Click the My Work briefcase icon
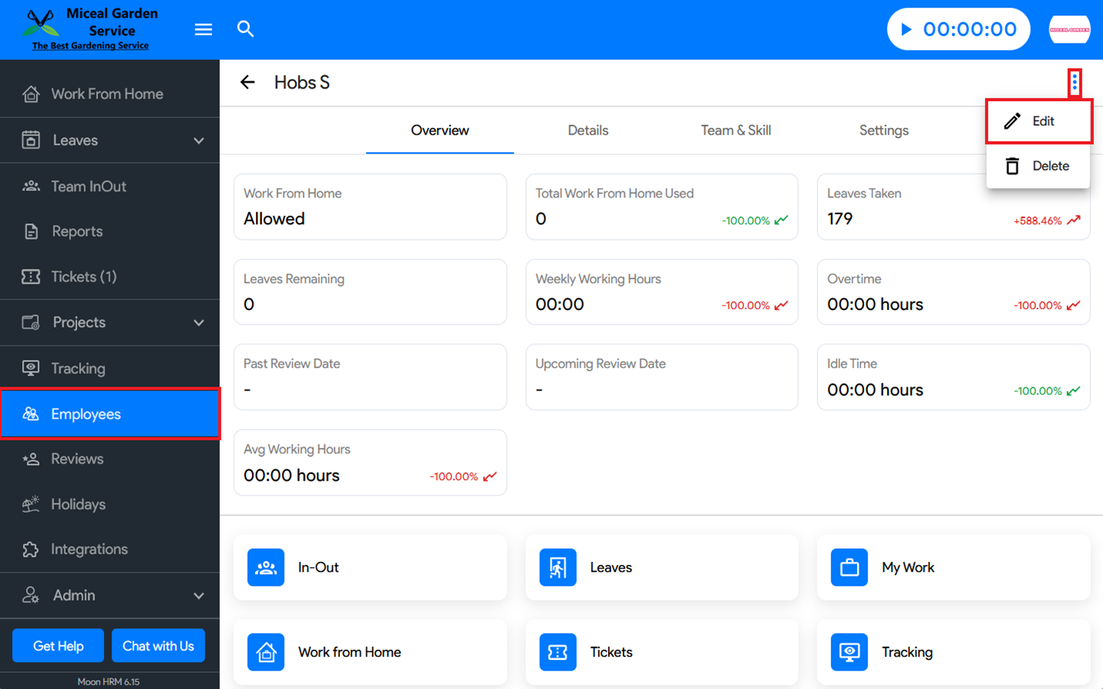The width and height of the screenshot is (1103, 689). pyautogui.click(x=849, y=567)
